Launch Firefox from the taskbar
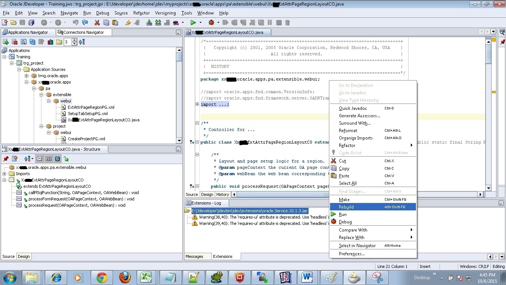Viewport: 506px width, 285px height. pos(125,277)
